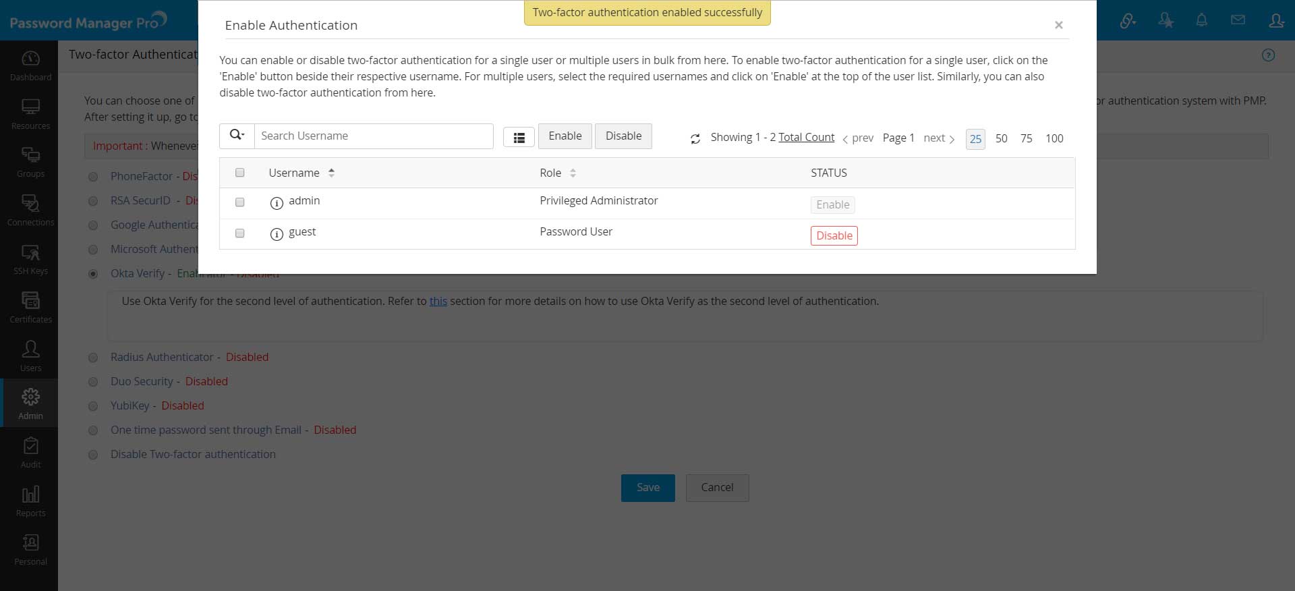The width and height of the screenshot is (1295, 591).
Task: Open Reports in the sidebar
Action: [x=30, y=501]
